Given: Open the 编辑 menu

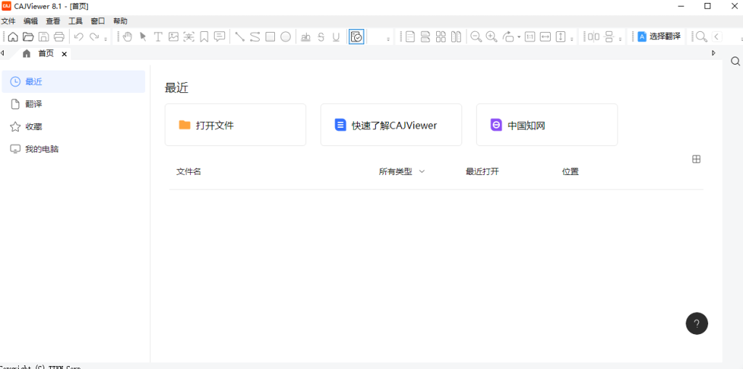Looking at the screenshot, I should point(30,21).
